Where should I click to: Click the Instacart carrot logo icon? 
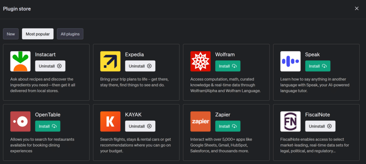click(x=20, y=61)
